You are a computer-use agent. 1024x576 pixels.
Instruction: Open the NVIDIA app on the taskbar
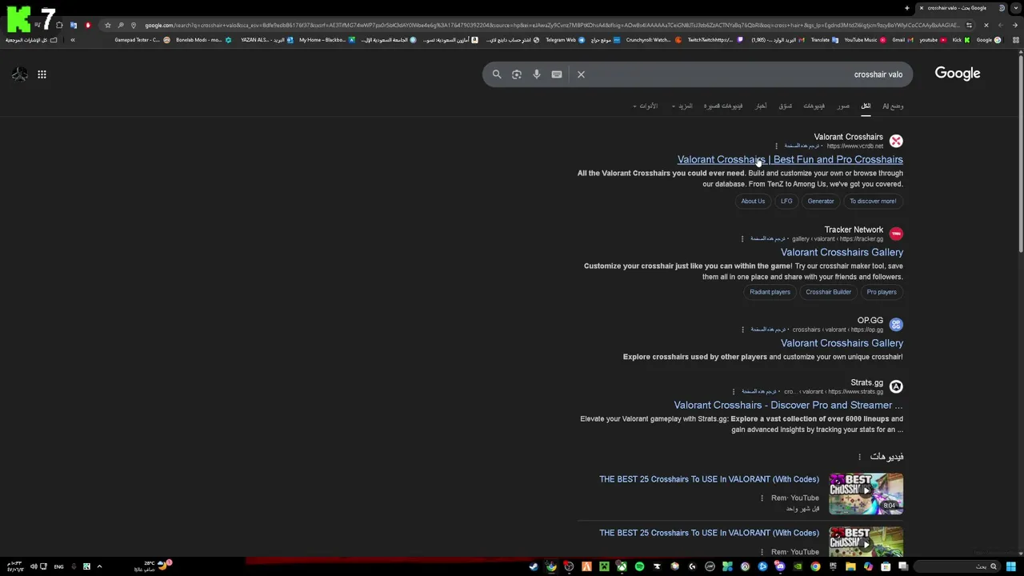point(798,566)
